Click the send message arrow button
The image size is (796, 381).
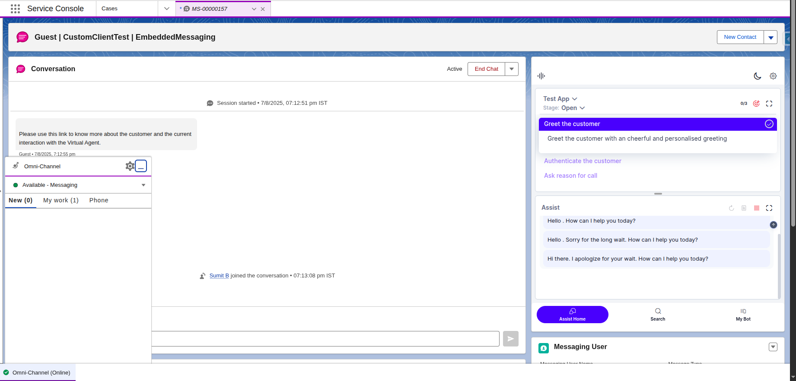(511, 339)
